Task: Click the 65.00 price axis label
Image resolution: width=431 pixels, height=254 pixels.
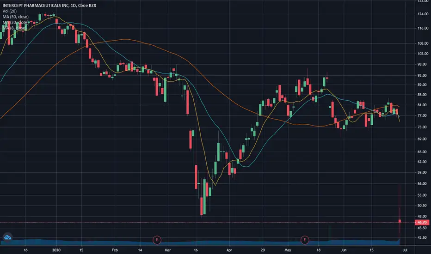Action: (422, 152)
